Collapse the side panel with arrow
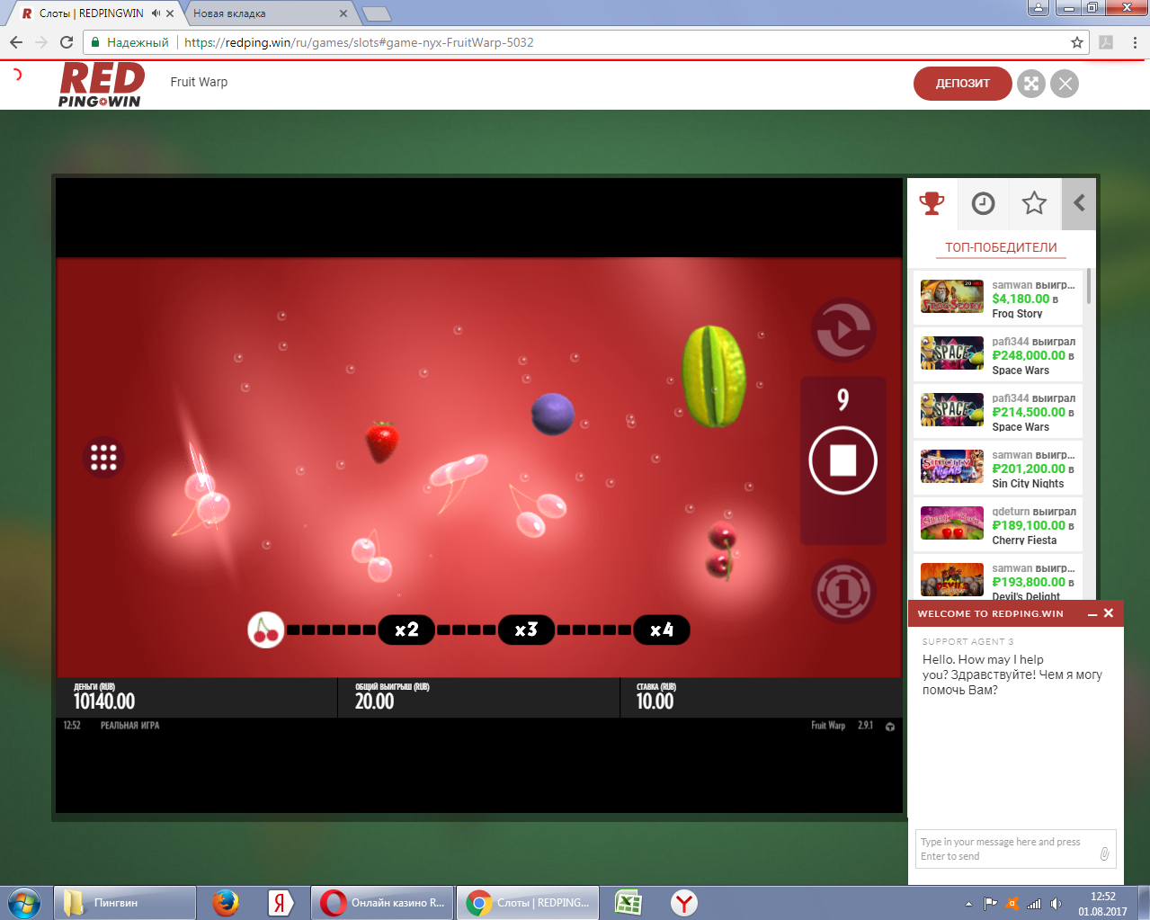 [1079, 203]
